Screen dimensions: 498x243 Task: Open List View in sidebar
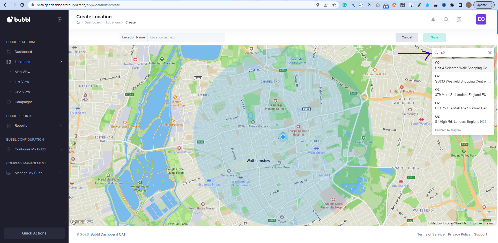pyautogui.click(x=22, y=82)
